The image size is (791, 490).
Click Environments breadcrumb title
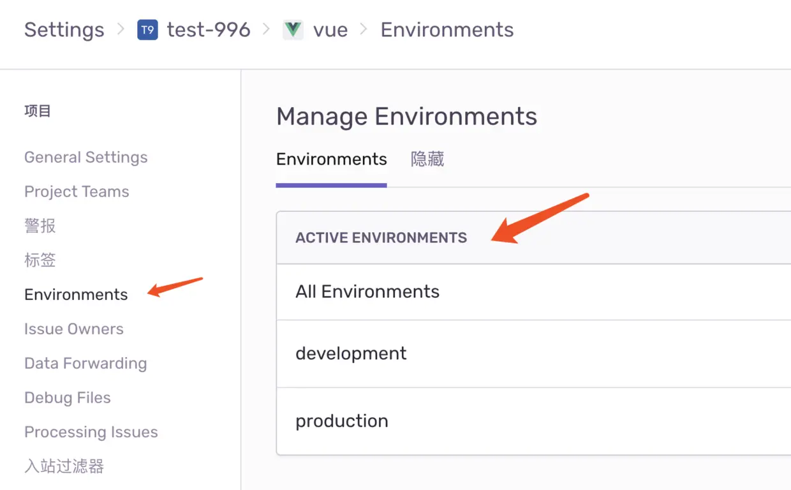click(x=447, y=30)
